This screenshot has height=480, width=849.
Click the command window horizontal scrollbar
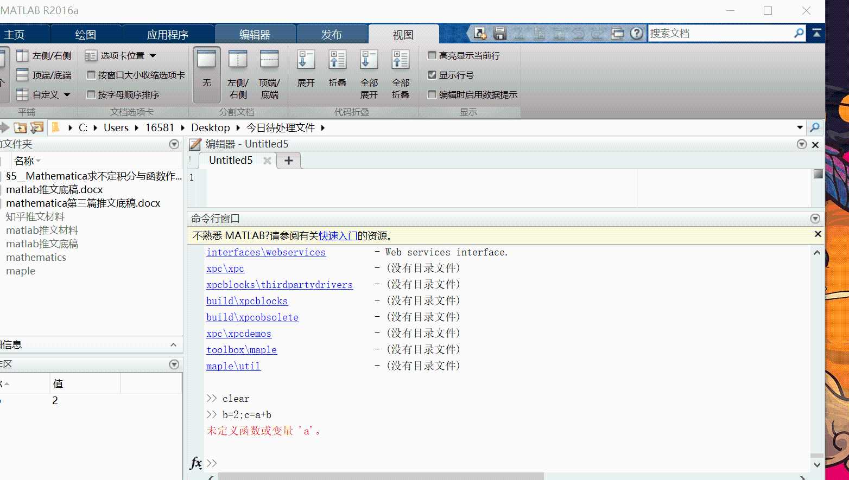click(x=381, y=476)
